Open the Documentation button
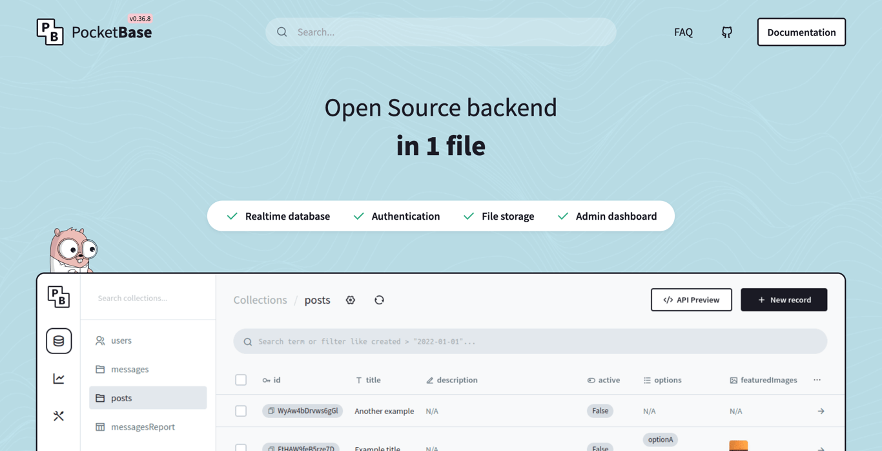Screen dimensions: 882x451 click(x=801, y=32)
